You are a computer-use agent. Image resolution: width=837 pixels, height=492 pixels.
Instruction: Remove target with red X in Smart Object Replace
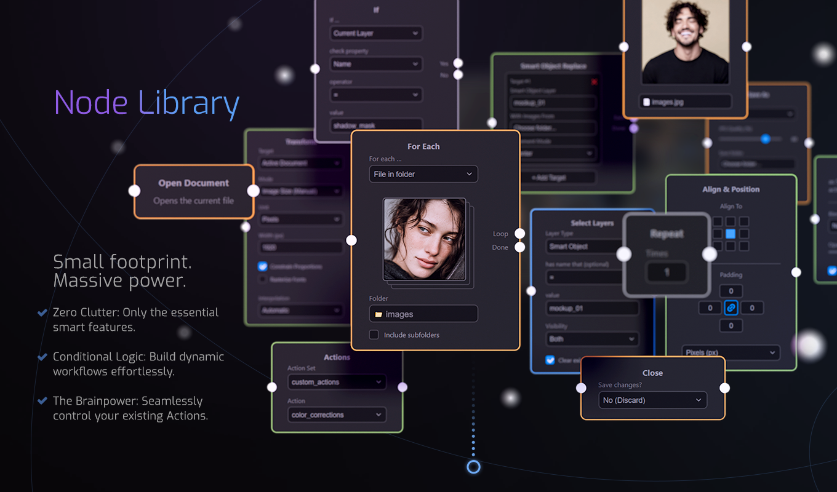594,81
